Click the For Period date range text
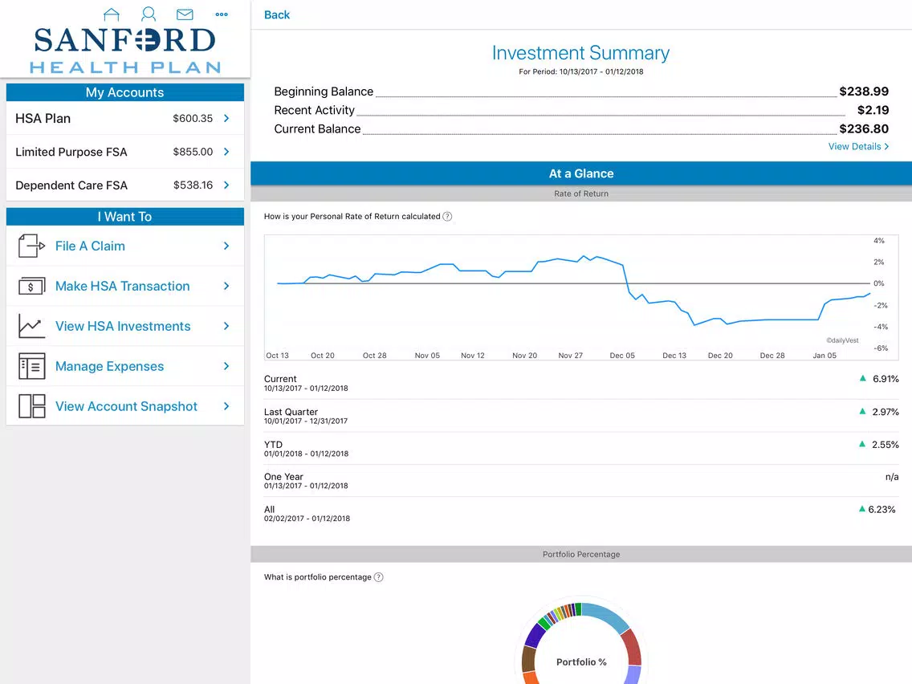 [580, 71]
